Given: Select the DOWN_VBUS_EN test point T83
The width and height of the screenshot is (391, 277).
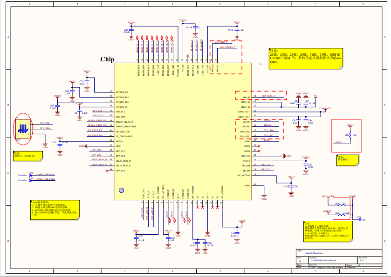Looking at the screenshot, I should (x=31, y=174).
